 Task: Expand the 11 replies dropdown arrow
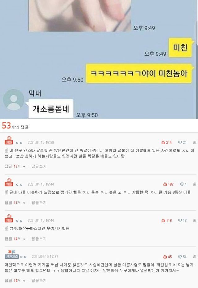click(24, 203)
